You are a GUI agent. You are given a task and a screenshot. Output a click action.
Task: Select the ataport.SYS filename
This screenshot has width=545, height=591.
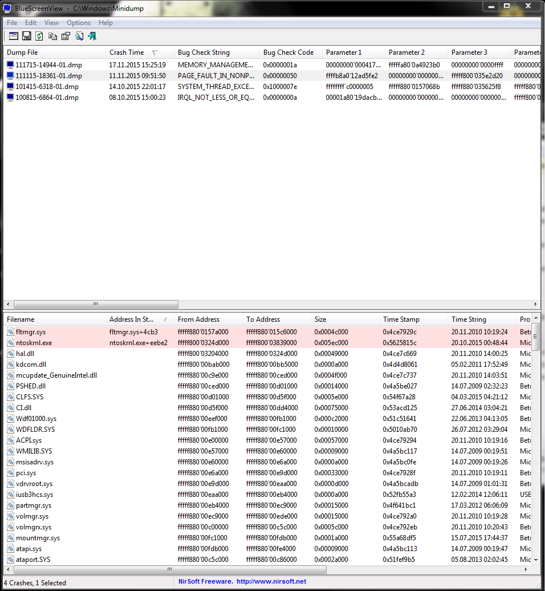[33, 560]
